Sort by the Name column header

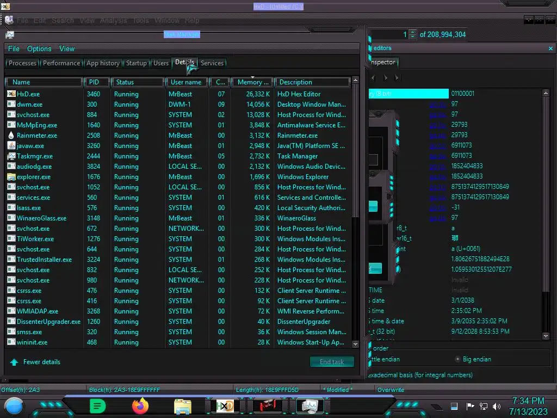click(44, 82)
